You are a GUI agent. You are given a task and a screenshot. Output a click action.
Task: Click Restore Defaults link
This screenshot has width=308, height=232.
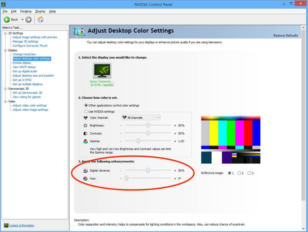(286, 35)
